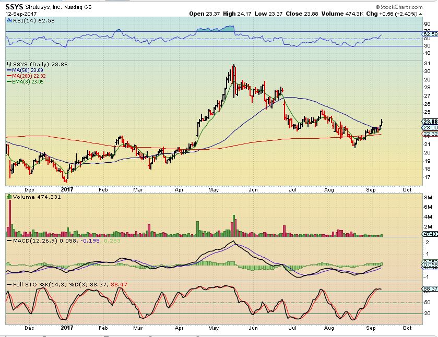The height and width of the screenshot is (337, 438).
Task: Click the Full STO black legend dash
Action: (8, 284)
